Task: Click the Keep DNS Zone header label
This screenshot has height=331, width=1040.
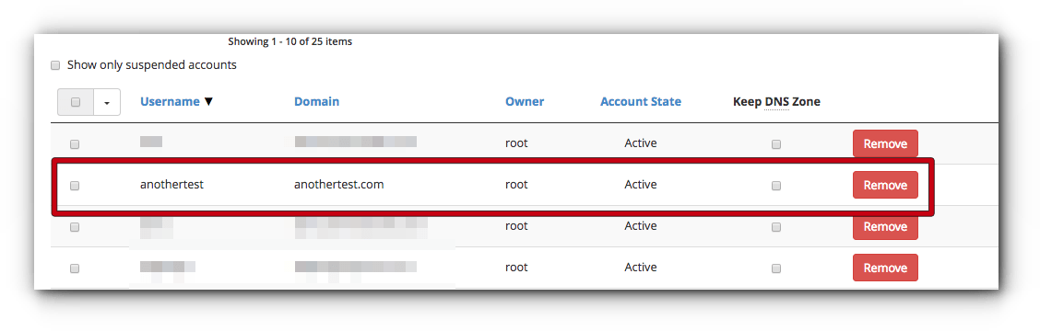Action: [x=776, y=102]
